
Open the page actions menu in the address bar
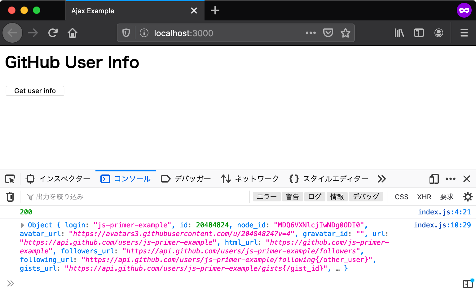click(311, 33)
